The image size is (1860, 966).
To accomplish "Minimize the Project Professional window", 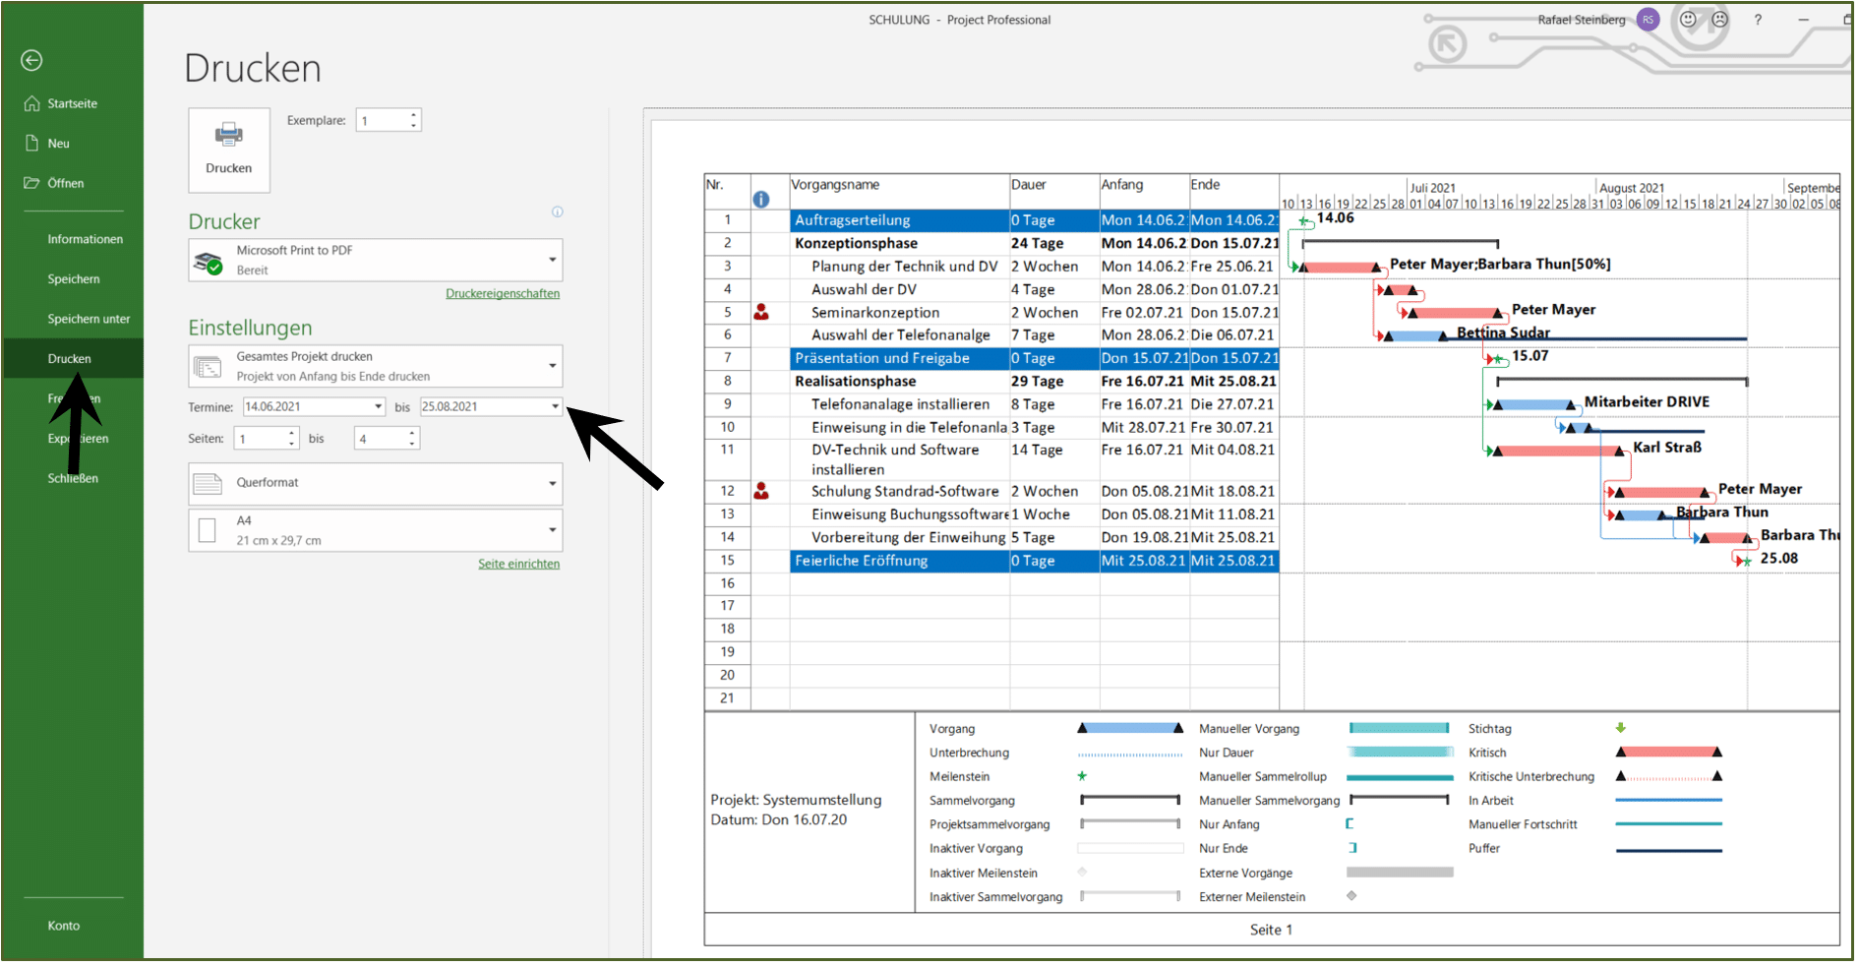I will click(x=1804, y=20).
